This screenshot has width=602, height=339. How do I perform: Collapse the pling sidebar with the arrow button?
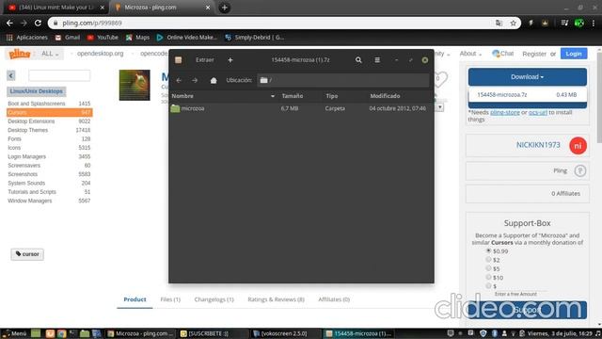click(x=10, y=75)
